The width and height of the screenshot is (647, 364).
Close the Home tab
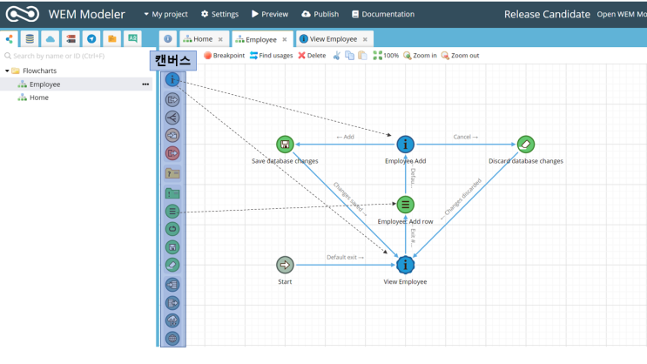point(221,39)
